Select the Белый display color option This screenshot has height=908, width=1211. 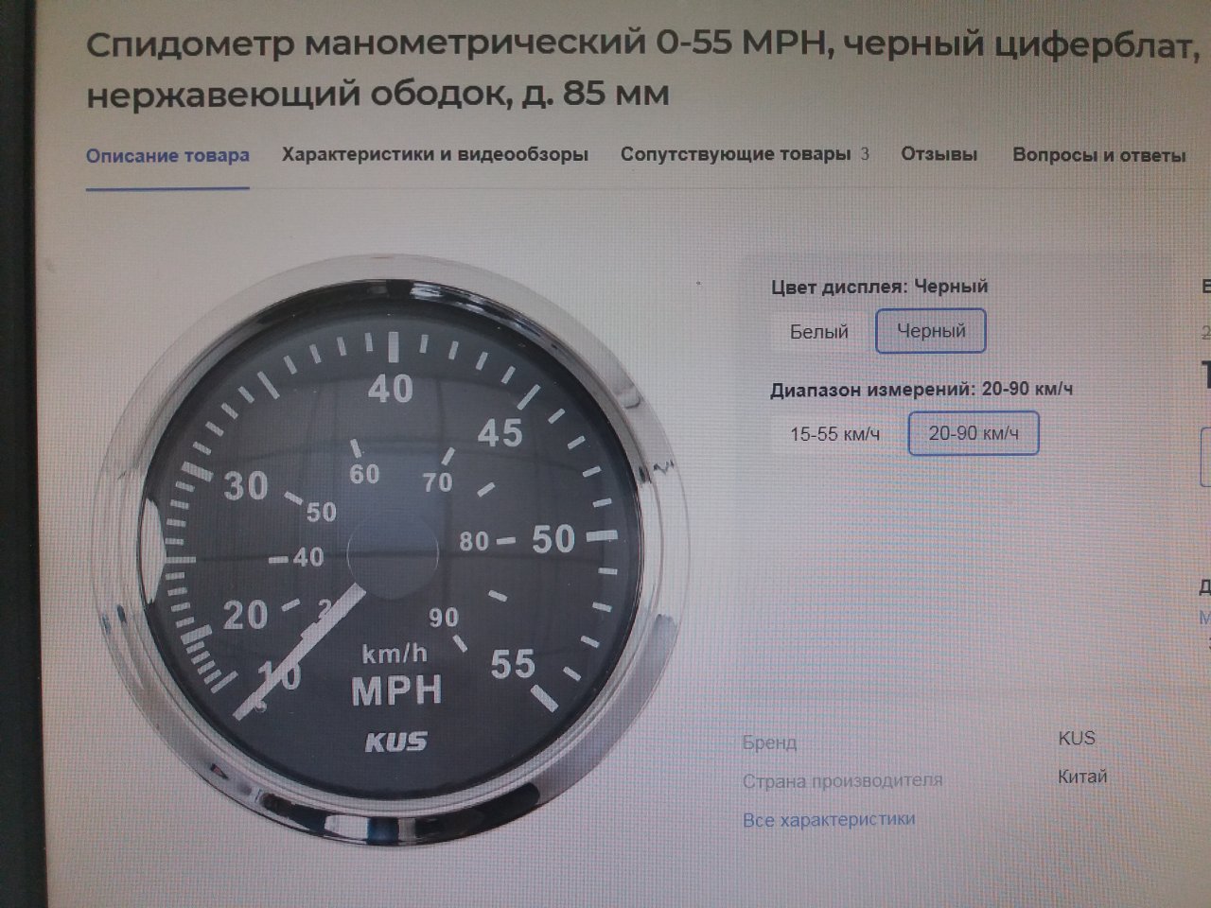click(x=819, y=332)
